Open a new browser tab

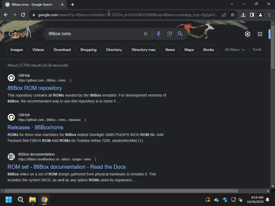coord(73,5)
